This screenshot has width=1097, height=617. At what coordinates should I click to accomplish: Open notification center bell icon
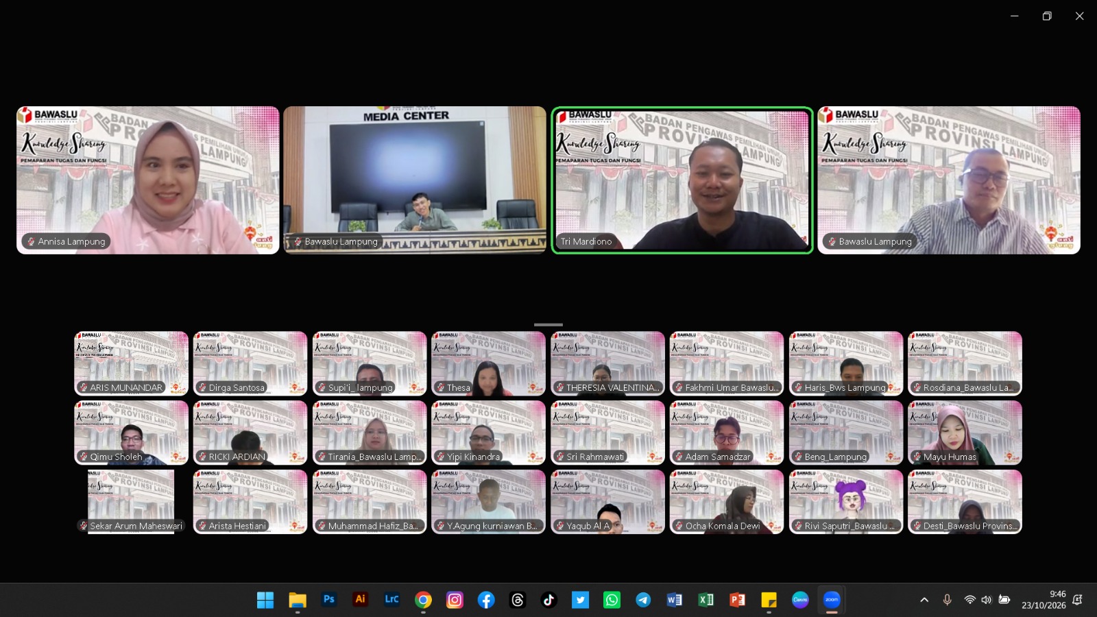[1077, 600]
